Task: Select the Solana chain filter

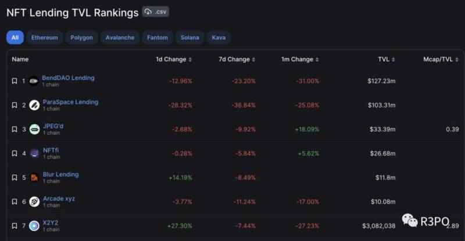Action: coord(190,38)
